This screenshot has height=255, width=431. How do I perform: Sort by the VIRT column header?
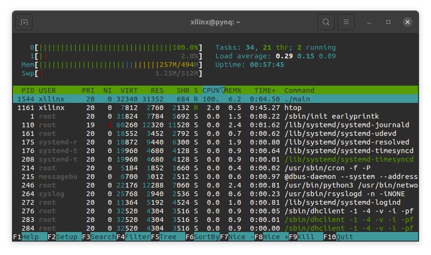[129, 90]
